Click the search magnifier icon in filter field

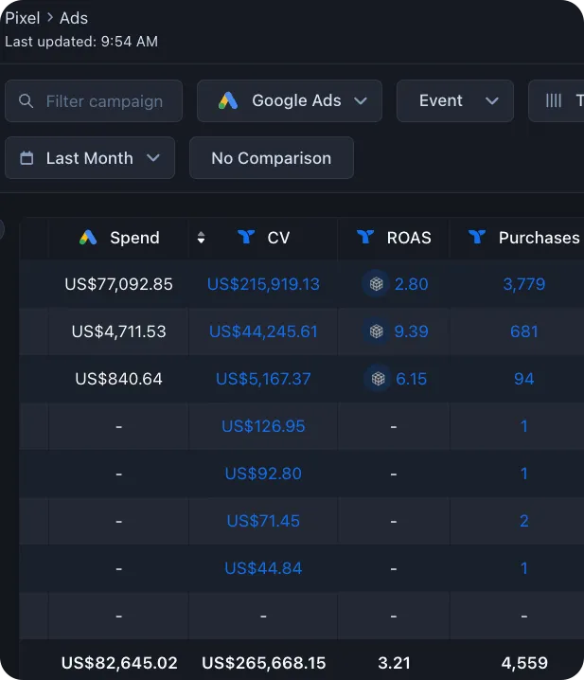tap(27, 101)
